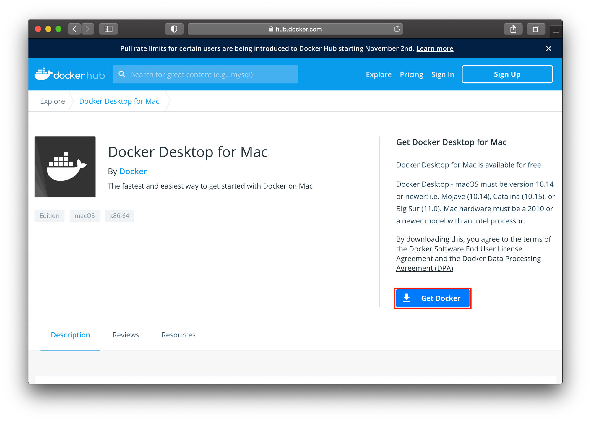Click the Edition tag
The image size is (591, 422).
[49, 216]
